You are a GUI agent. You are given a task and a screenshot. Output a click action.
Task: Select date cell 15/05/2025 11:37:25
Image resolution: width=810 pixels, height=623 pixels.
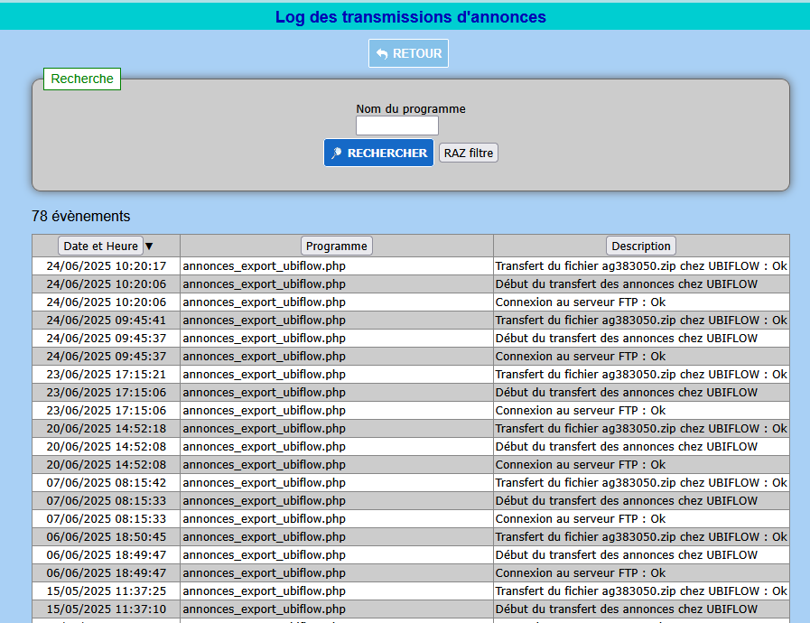point(107,591)
